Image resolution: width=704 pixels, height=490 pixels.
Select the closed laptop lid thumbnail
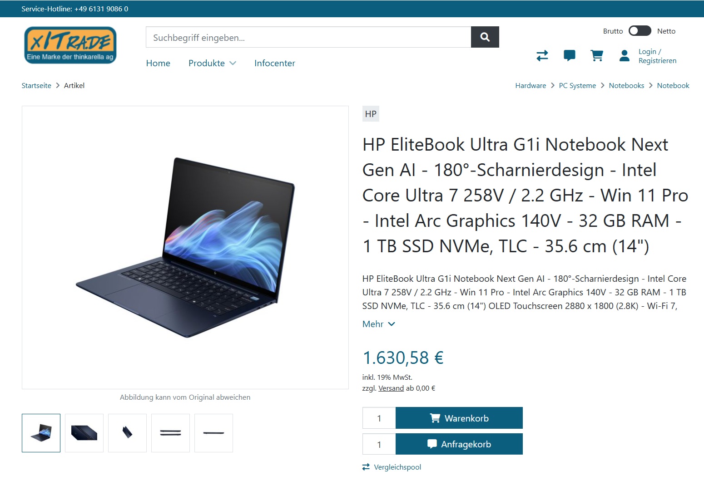point(84,433)
